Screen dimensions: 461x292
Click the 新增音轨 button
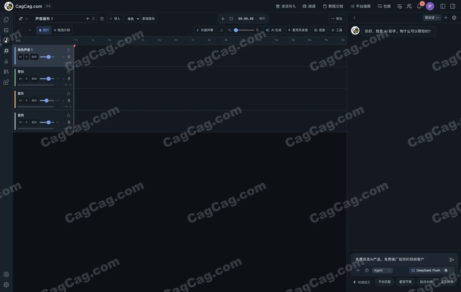148,19
